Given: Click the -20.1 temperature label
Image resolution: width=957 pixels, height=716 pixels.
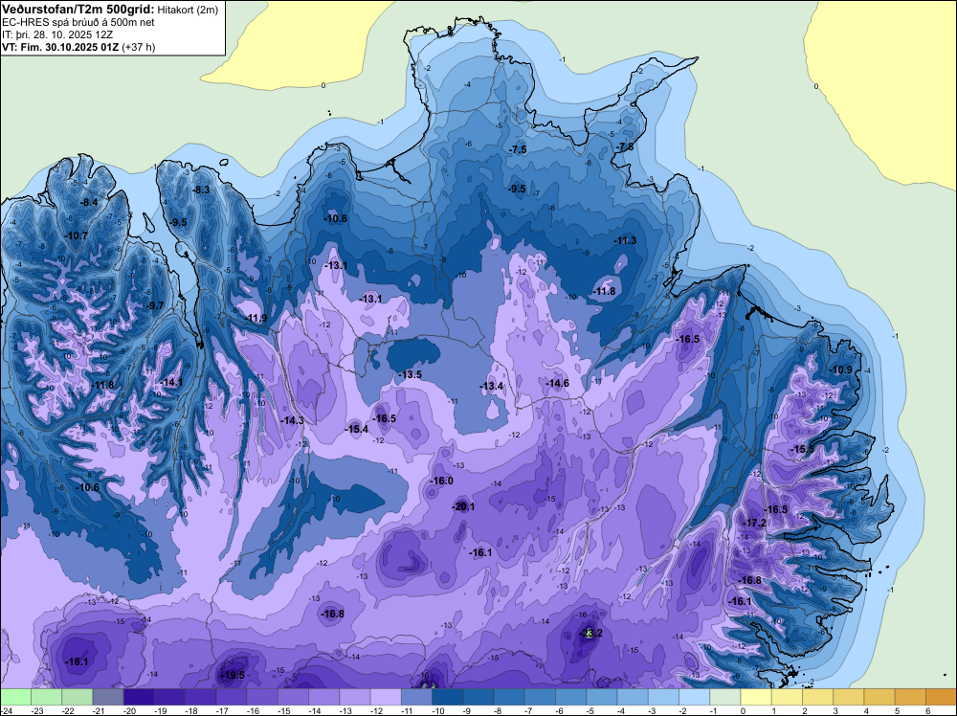Looking at the screenshot, I should click(463, 506).
